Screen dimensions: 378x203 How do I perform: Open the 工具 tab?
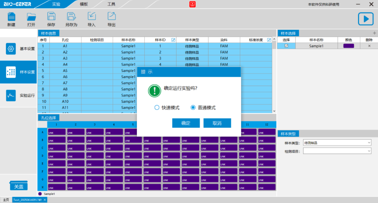[111, 4]
